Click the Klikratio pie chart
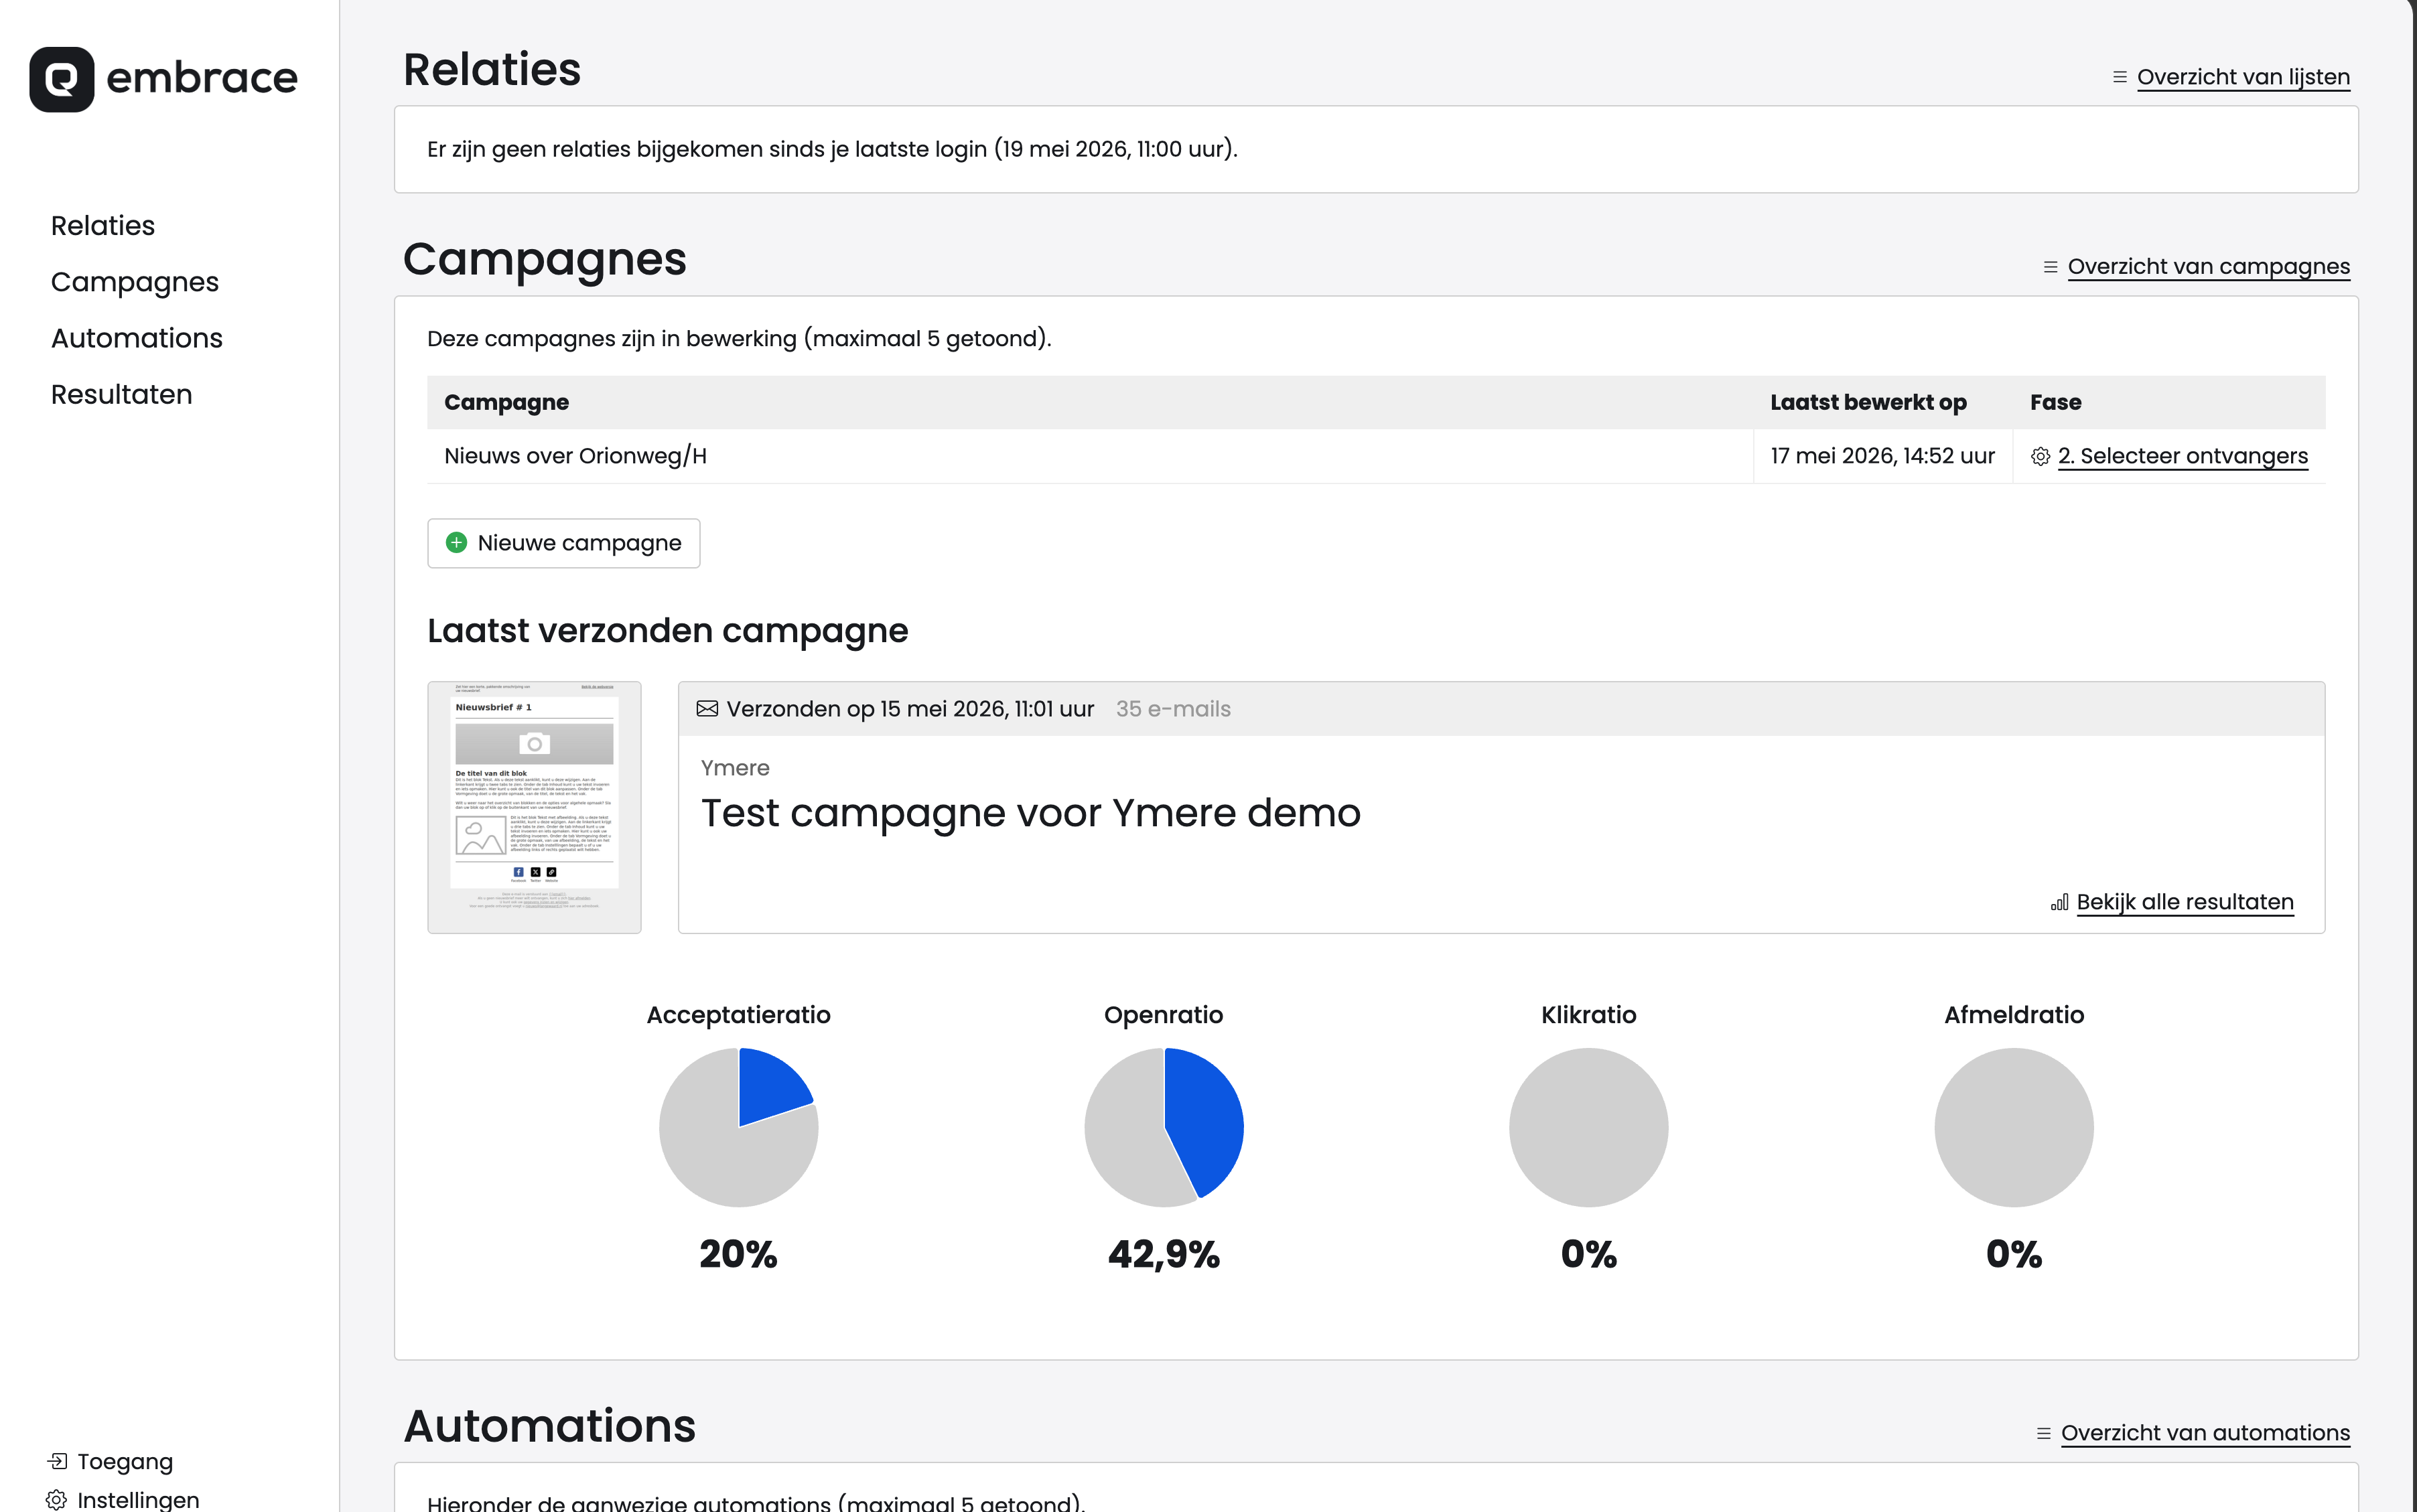Viewport: 2417px width, 1512px height. (1588, 1127)
